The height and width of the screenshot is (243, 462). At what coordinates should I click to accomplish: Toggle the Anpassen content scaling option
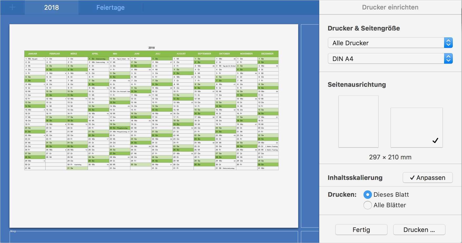[x=428, y=178]
